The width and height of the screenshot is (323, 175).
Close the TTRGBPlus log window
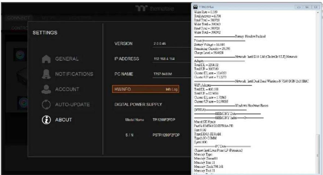coord(316,7)
